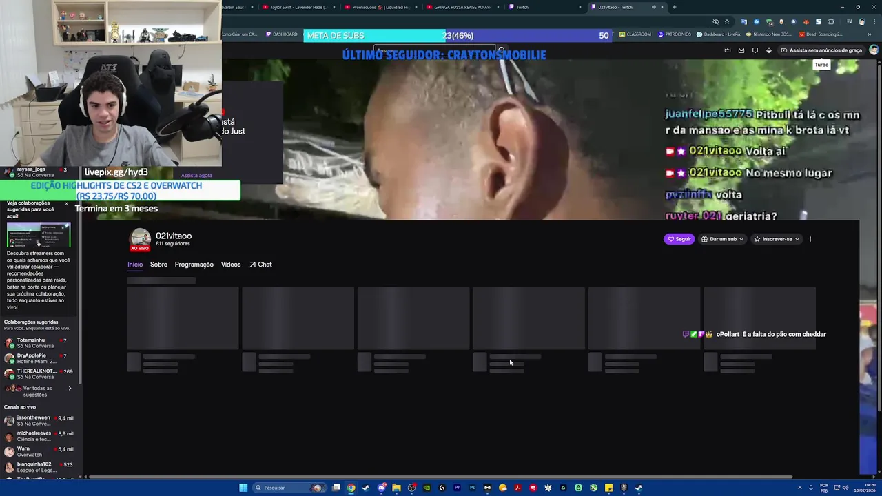The width and height of the screenshot is (882, 496).
Task: Click the Twitch Prime loot crown icon
Action: [728, 50]
